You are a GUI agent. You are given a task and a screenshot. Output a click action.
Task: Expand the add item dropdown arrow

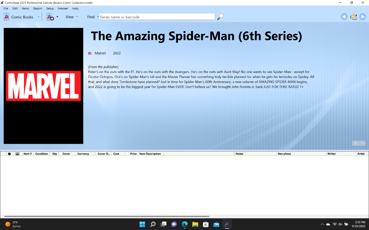pos(57,17)
